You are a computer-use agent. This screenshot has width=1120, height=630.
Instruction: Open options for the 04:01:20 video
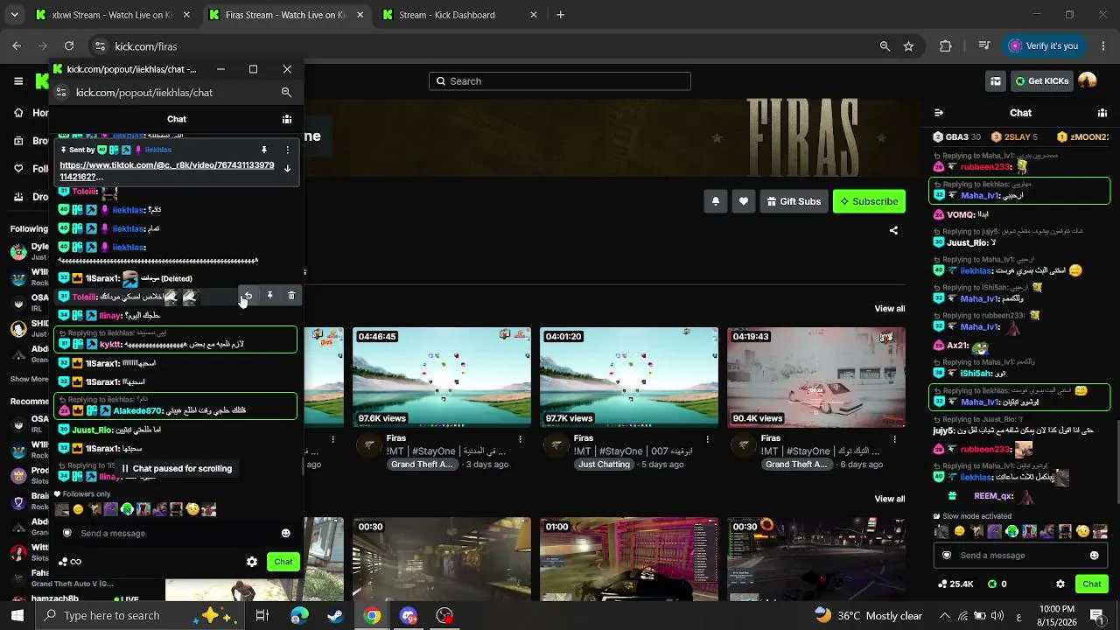click(x=707, y=439)
